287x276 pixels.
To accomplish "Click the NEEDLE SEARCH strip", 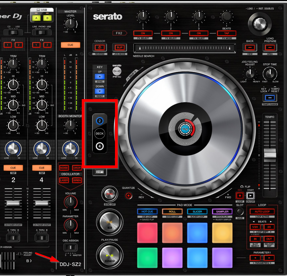I will pyautogui.click(x=184, y=48).
